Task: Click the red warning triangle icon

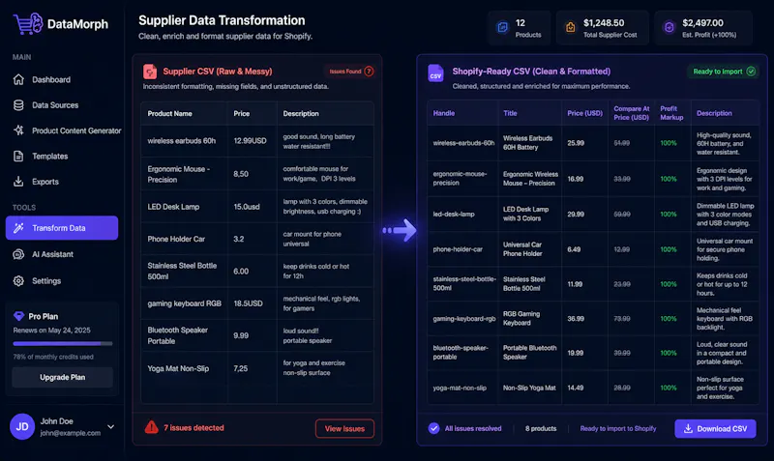Action: click(x=152, y=427)
